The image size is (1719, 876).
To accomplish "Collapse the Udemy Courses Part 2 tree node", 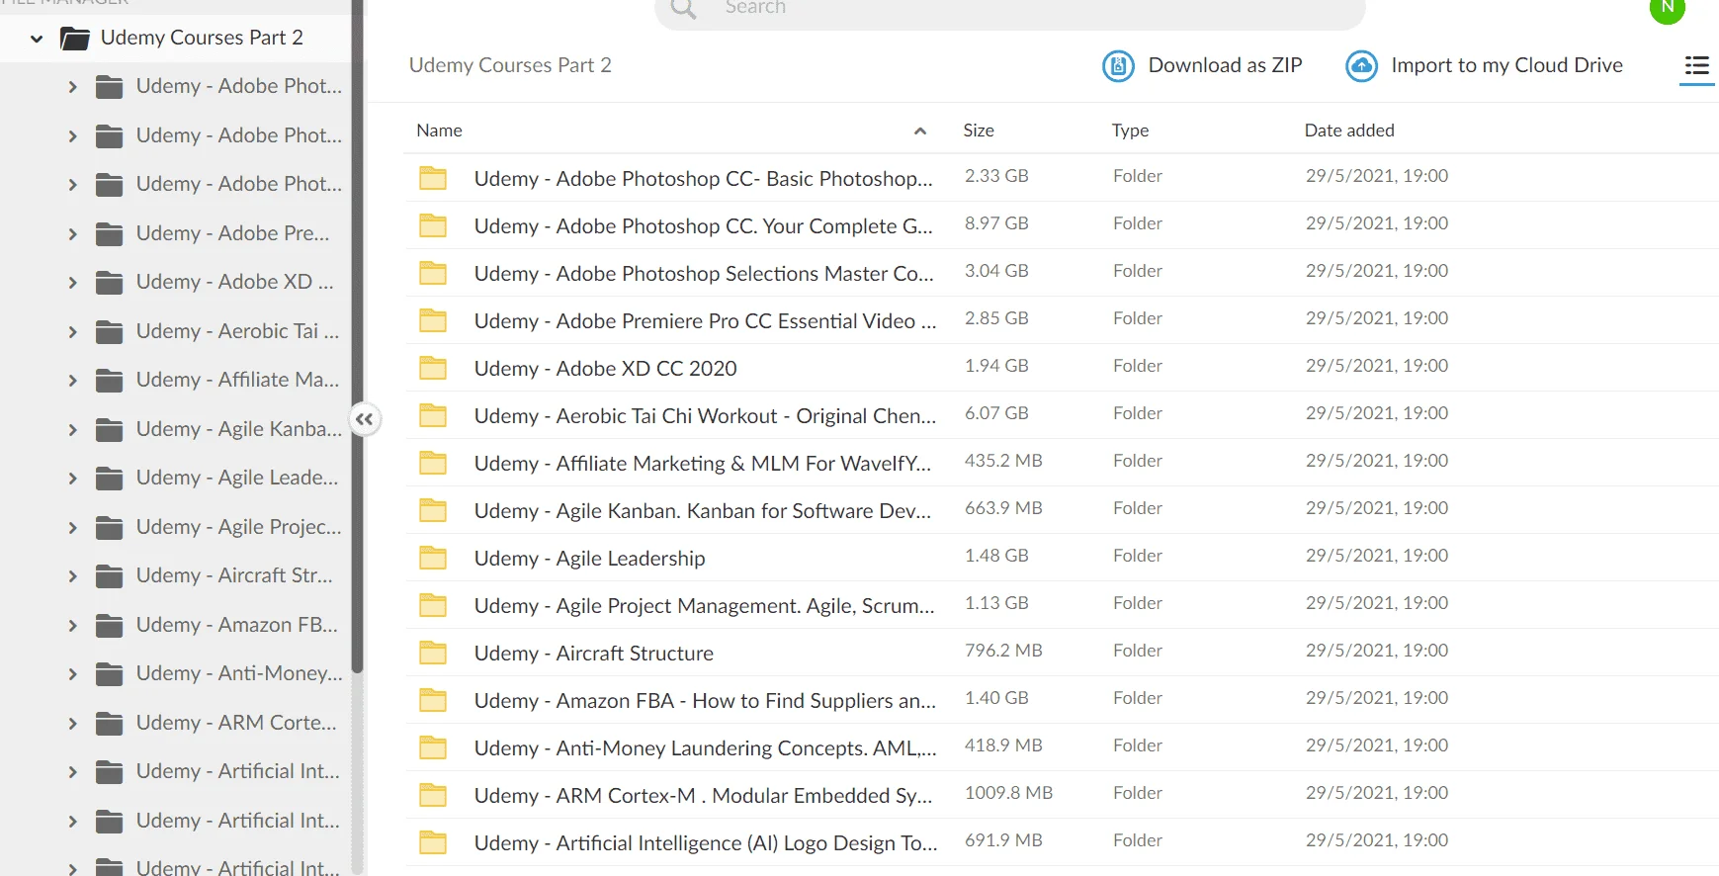I will point(37,40).
